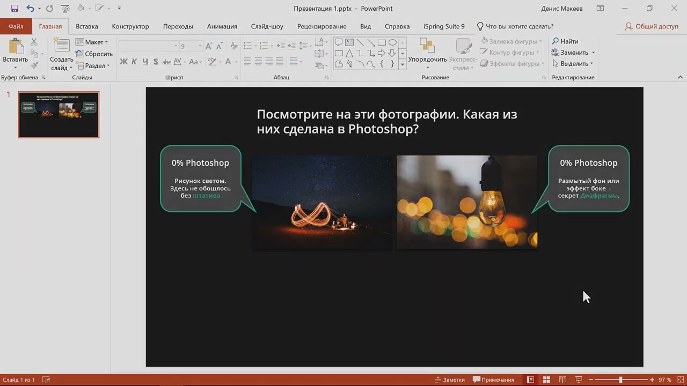Toggle the Примечания comments pane

pyautogui.click(x=493, y=380)
